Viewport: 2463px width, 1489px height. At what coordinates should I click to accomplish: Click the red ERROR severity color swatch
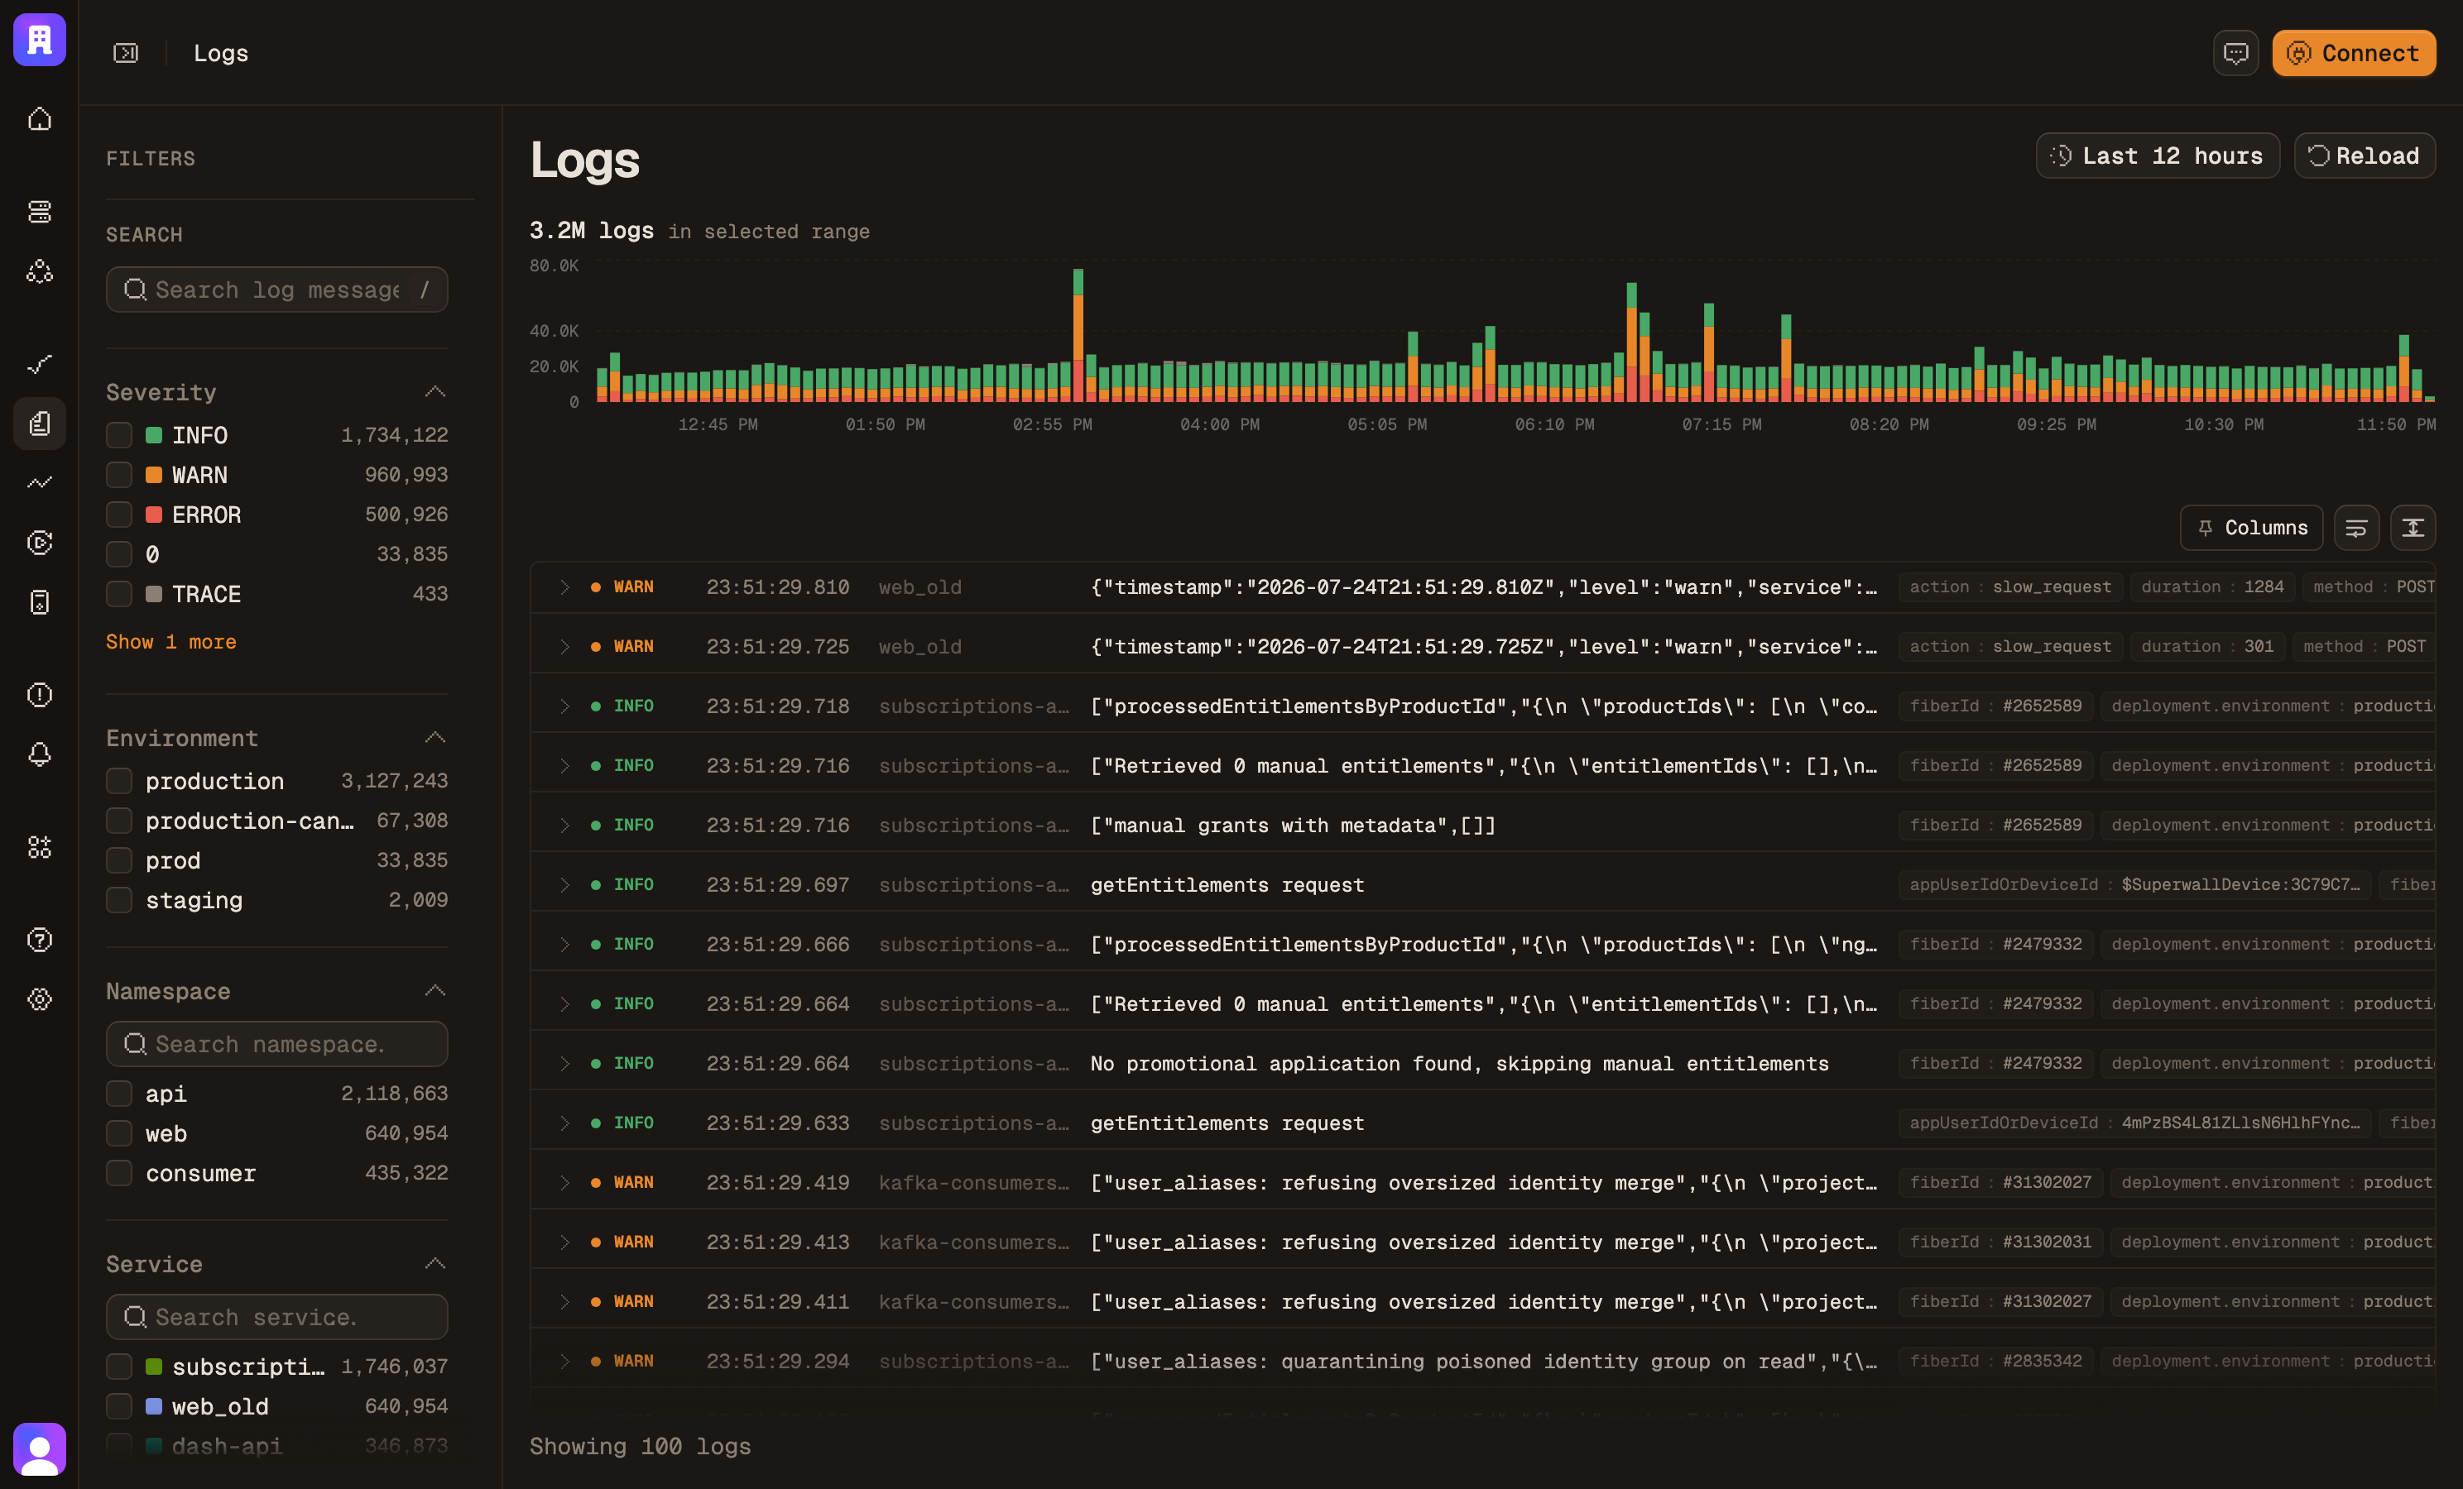click(154, 515)
